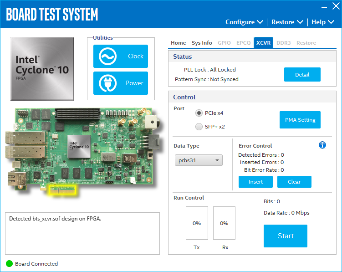Click the blue info icon in Error Control
This screenshot has width=342, height=272.
tap(322, 145)
